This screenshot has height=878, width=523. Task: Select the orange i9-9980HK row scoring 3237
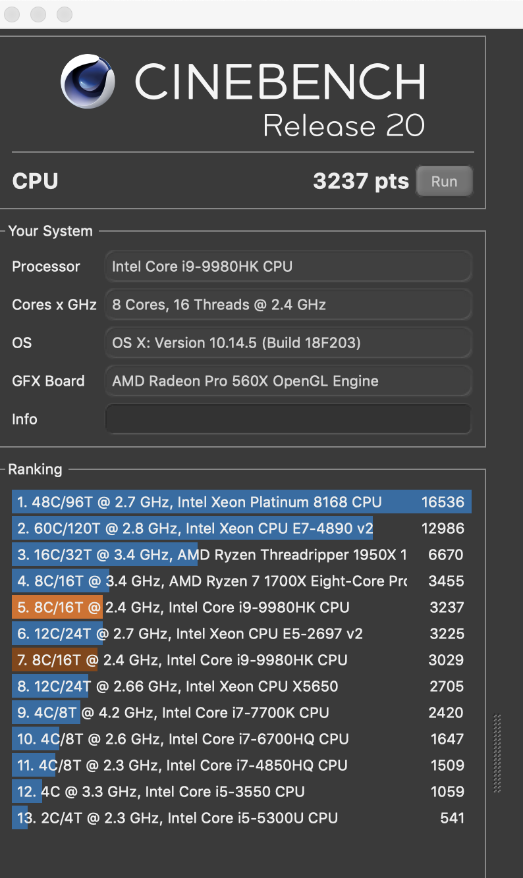pyautogui.click(x=241, y=607)
